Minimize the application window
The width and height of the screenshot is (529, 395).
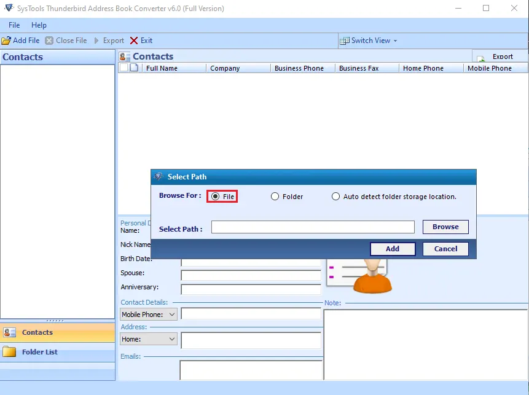458,8
